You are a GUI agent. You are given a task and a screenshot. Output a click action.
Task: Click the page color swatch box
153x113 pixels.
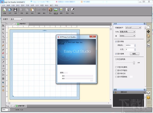[x=131, y=77]
